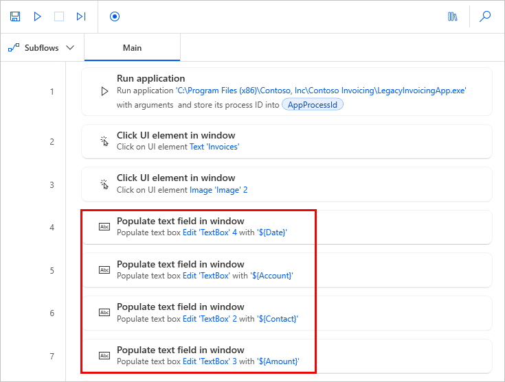Switch to the Main tab
The width and height of the screenshot is (505, 382).
[x=132, y=48]
